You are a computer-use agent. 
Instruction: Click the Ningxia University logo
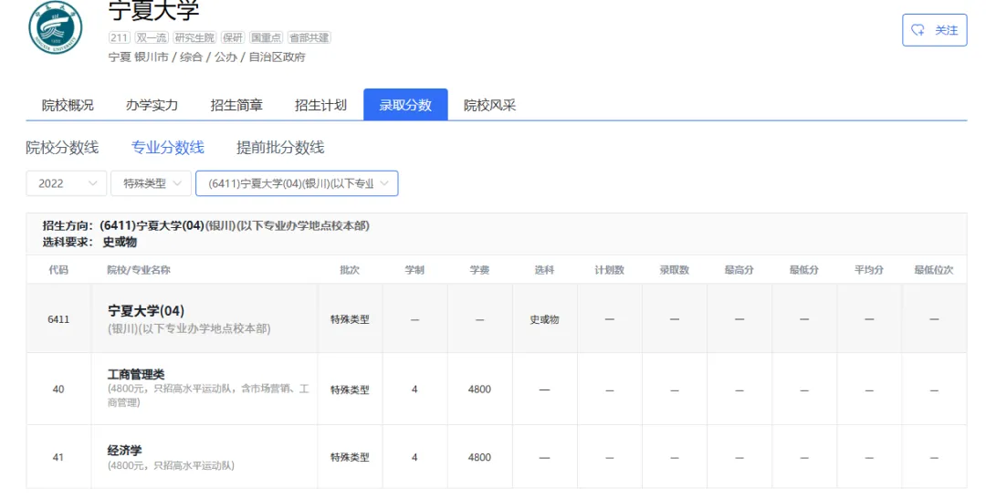tap(56, 27)
